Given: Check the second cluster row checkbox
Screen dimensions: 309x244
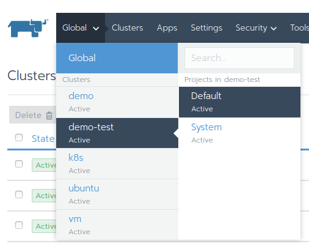Looking at the screenshot, I should click(x=19, y=194).
